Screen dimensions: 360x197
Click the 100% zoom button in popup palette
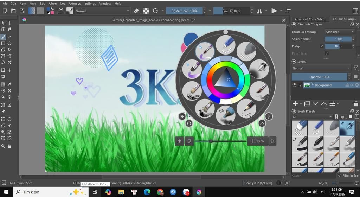(x=258, y=141)
